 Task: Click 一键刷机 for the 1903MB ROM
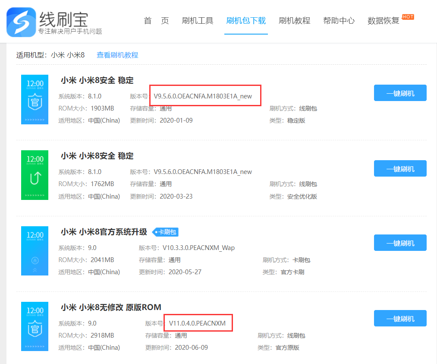point(400,93)
